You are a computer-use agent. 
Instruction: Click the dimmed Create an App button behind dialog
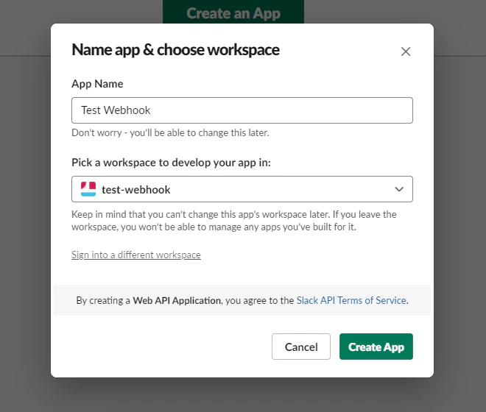[x=233, y=13]
